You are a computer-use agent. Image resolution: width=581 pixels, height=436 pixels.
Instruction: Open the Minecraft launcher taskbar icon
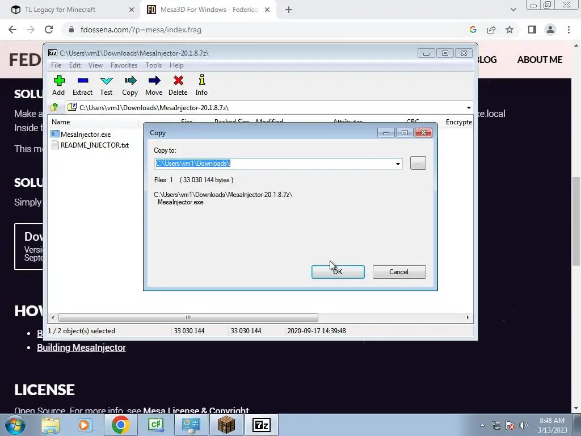[x=226, y=425]
